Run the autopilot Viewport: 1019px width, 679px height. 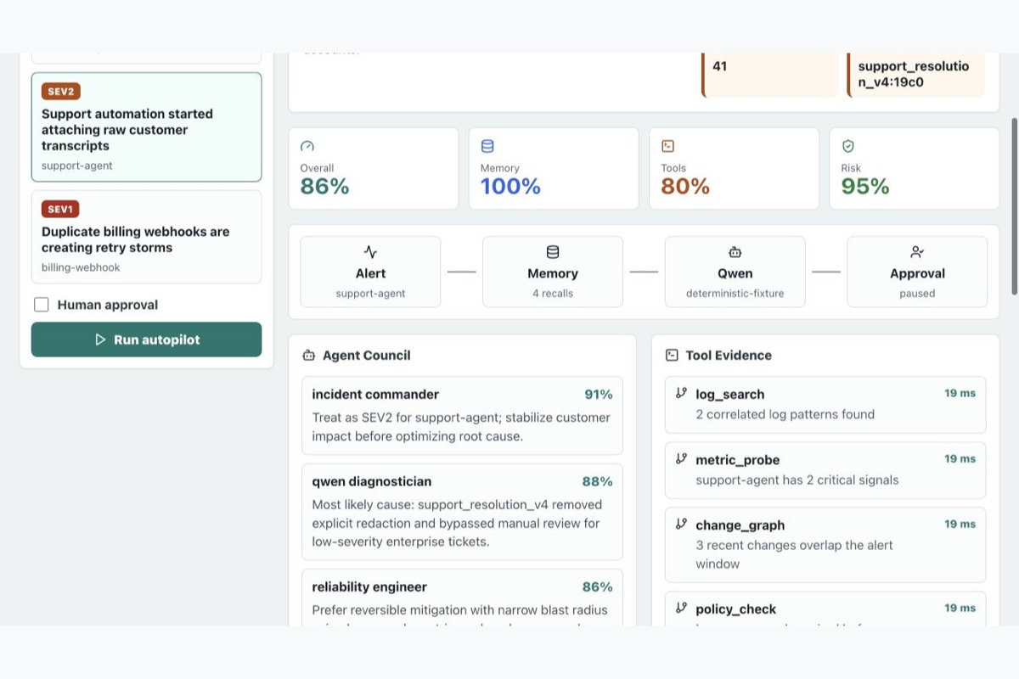[147, 339]
